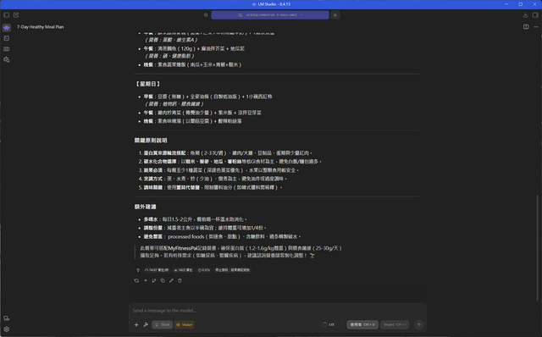Open the Discover model search icon
The image size is (542, 337).
coord(7,60)
